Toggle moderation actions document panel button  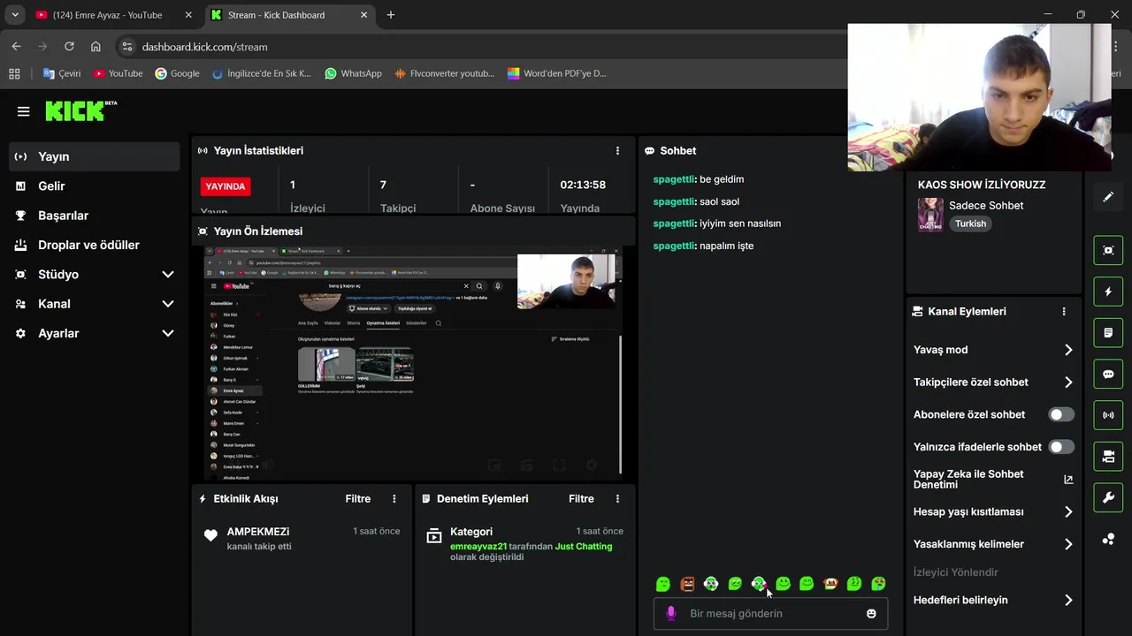[1108, 333]
